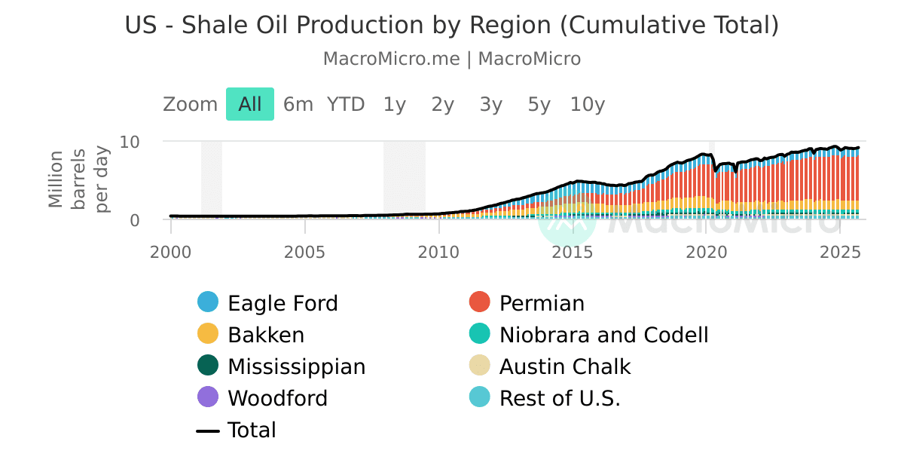
Task: Click the Permian legend color dot
Action: coord(478,303)
